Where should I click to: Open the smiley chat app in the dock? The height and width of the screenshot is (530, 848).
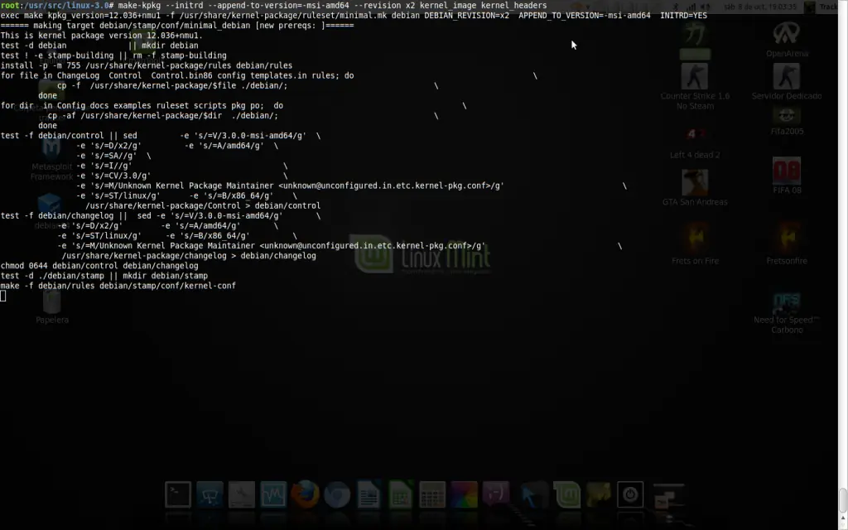click(496, 494)
